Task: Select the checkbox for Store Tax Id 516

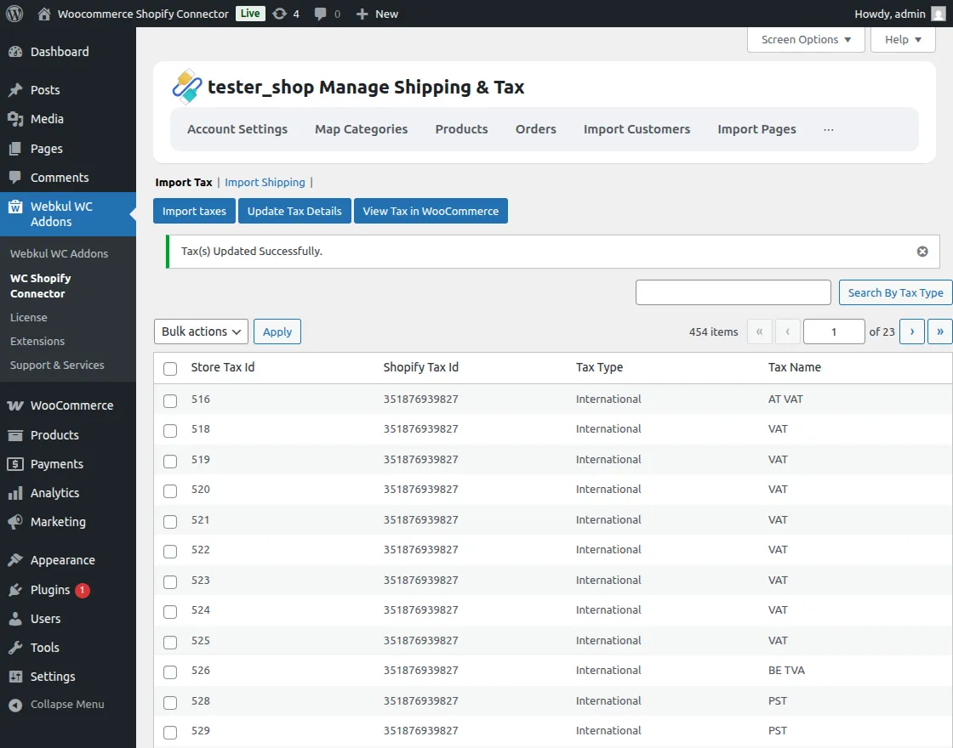Action: coord(170,400)
